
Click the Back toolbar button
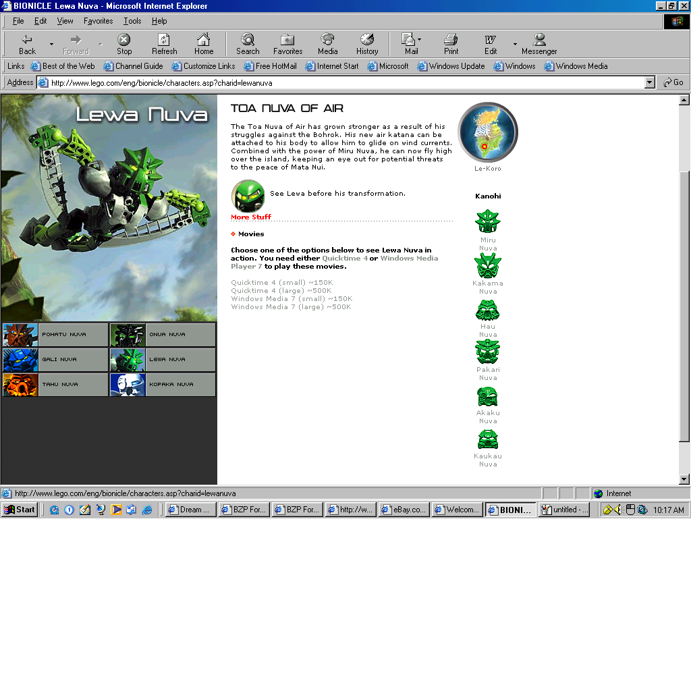(27, 44)
